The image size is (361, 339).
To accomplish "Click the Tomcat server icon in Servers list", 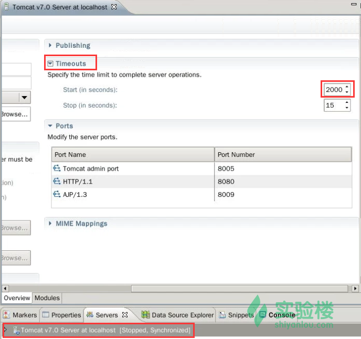I will [16, 330].
